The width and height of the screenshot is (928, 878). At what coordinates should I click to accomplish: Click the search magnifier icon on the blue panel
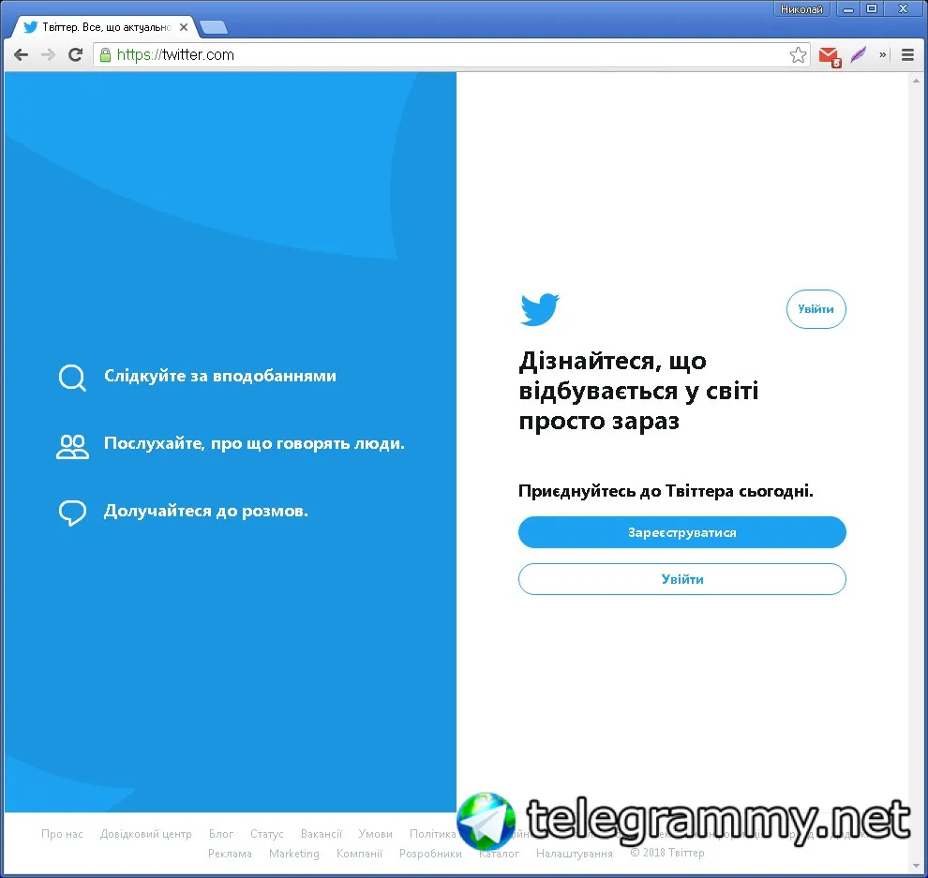point(72,378)
